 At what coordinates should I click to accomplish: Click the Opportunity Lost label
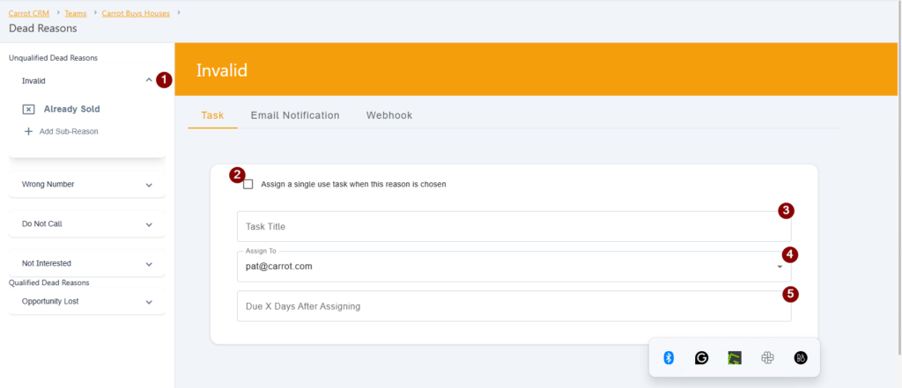tap(50, 301)
